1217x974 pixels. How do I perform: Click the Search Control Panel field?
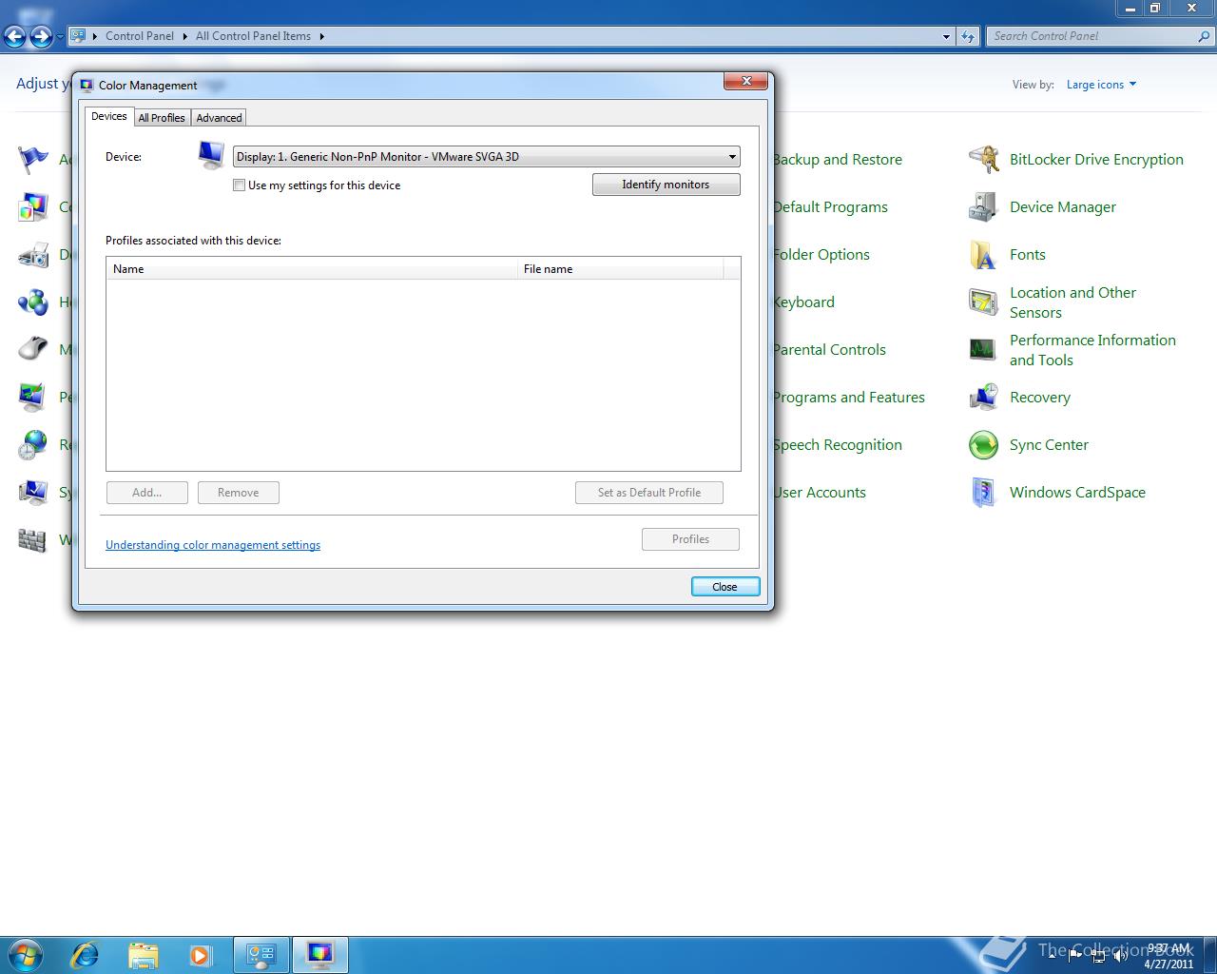(1091, 36)
